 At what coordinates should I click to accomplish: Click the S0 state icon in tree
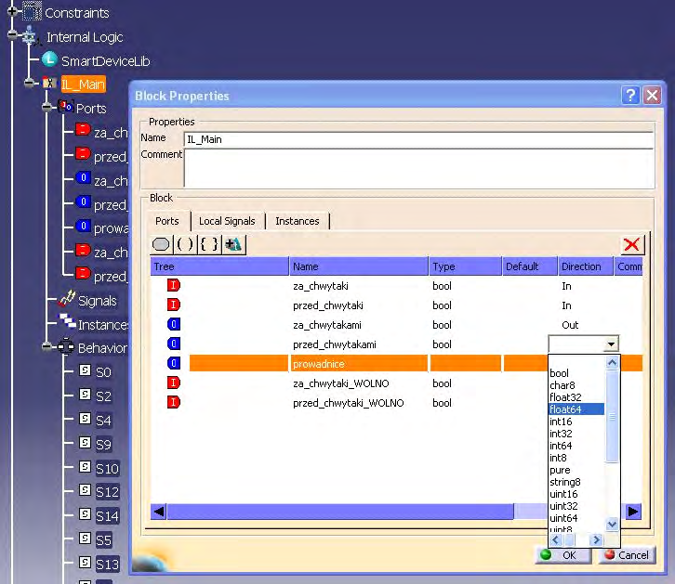(x=86, y=370)
